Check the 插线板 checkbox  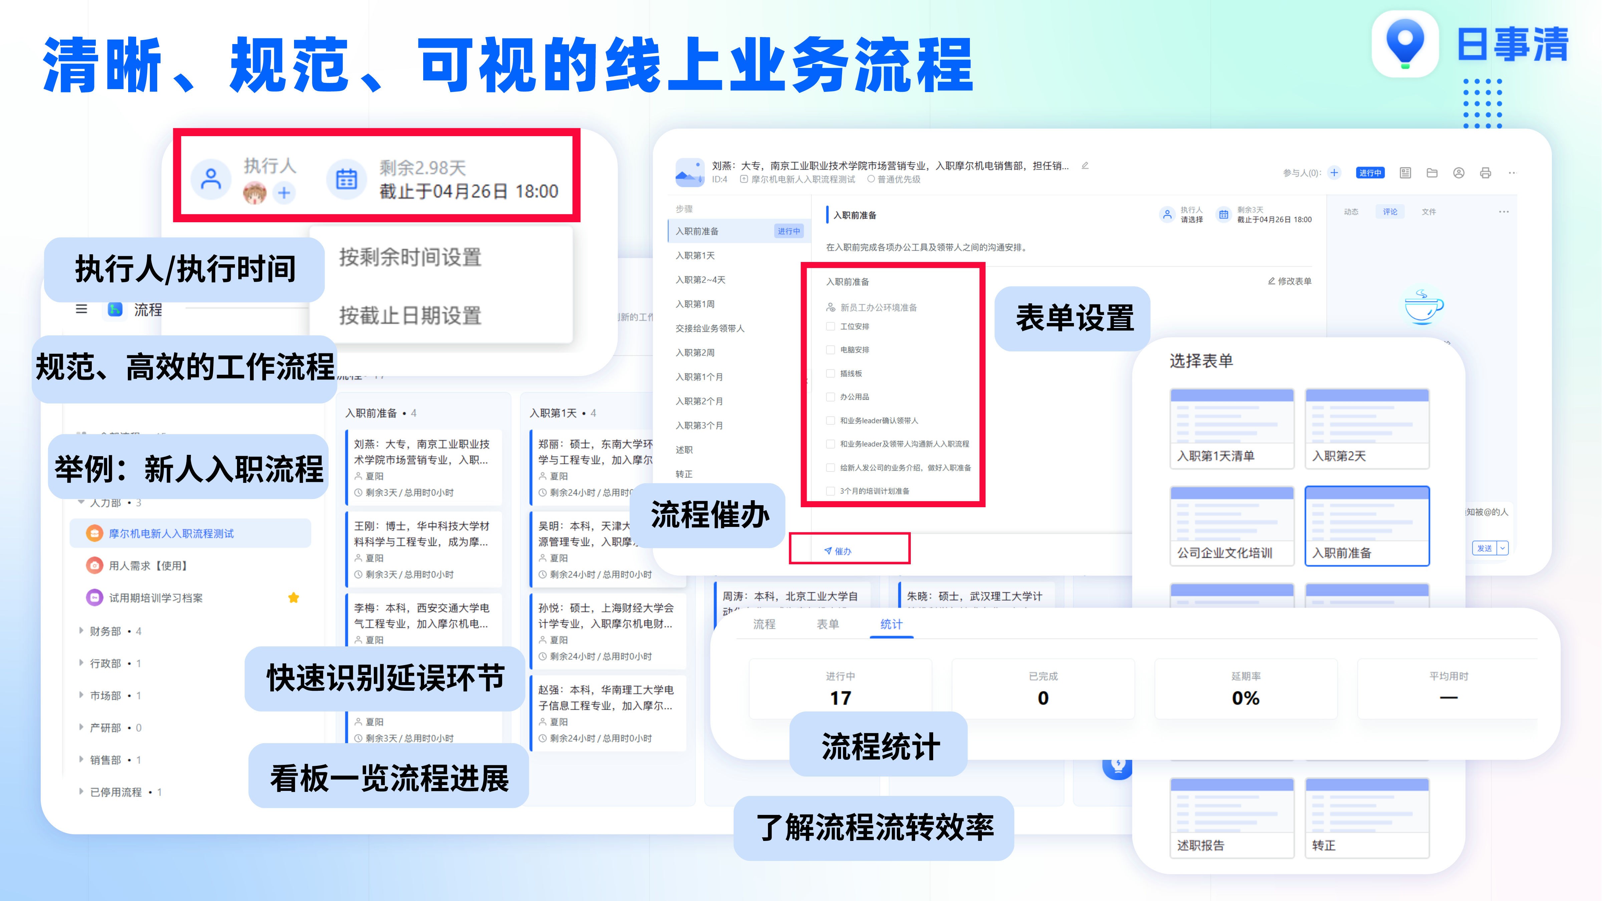(830, 374)
